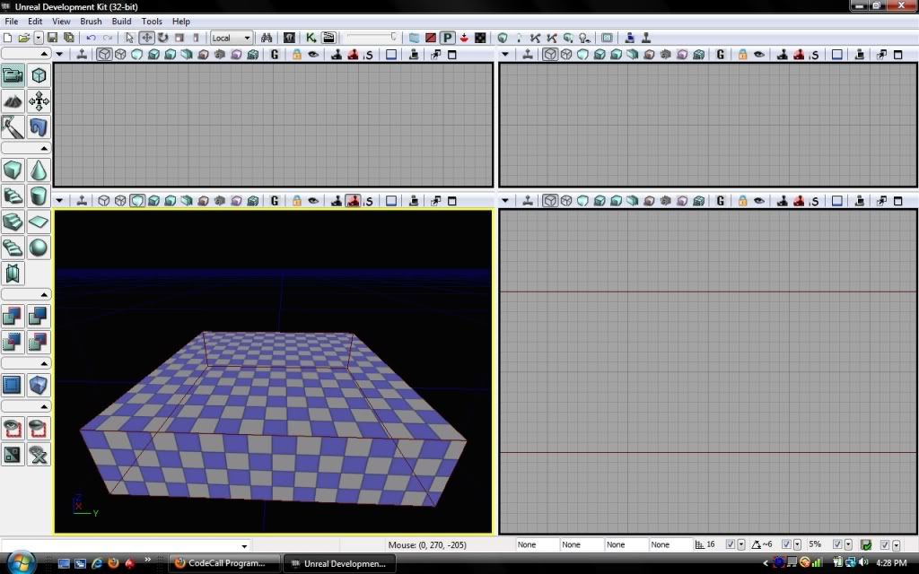Viewport: 919px width, 574px height.
Task: Click CSG Add button
Action: (13, 317)
